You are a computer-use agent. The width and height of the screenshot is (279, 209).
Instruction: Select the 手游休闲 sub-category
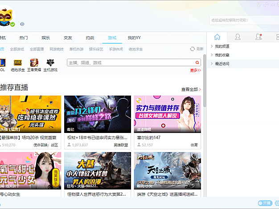click(x=116, y=49)
